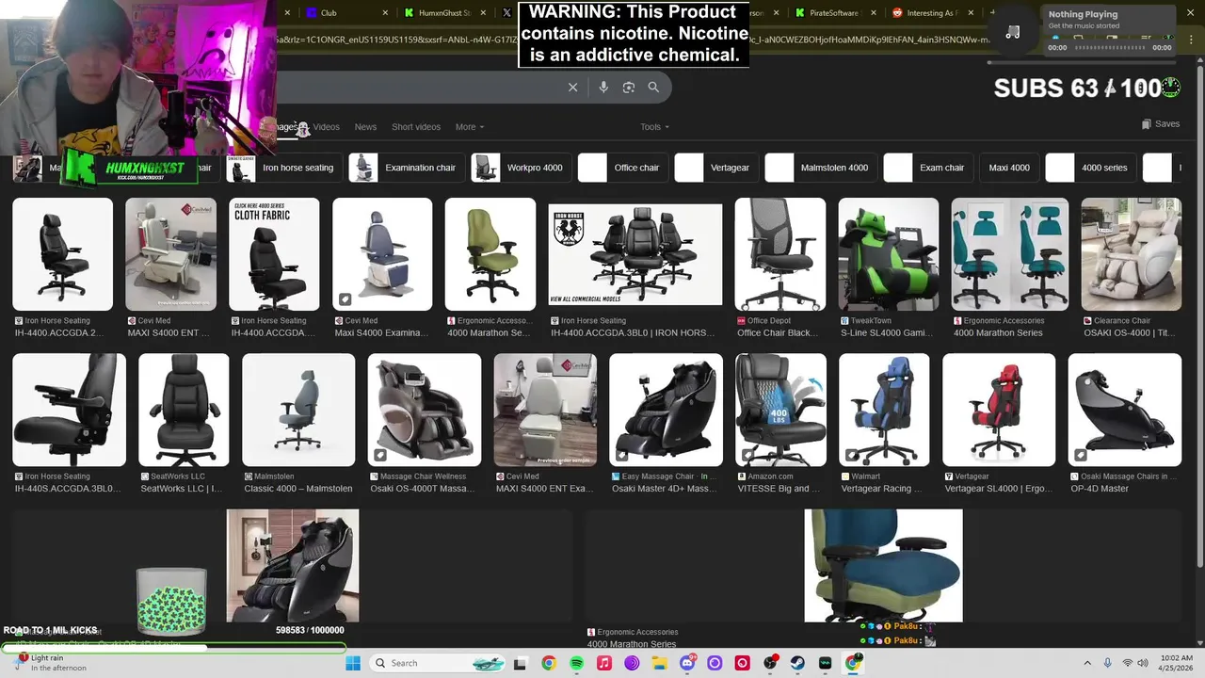
Task: Open Apple Music from taskbar
Action: click(603, 663)
